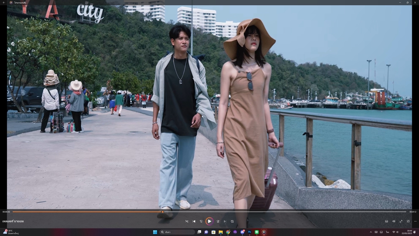Viewport: 419px width, 236px height.
Task: Skip to the next track
Action: point(225,222)
